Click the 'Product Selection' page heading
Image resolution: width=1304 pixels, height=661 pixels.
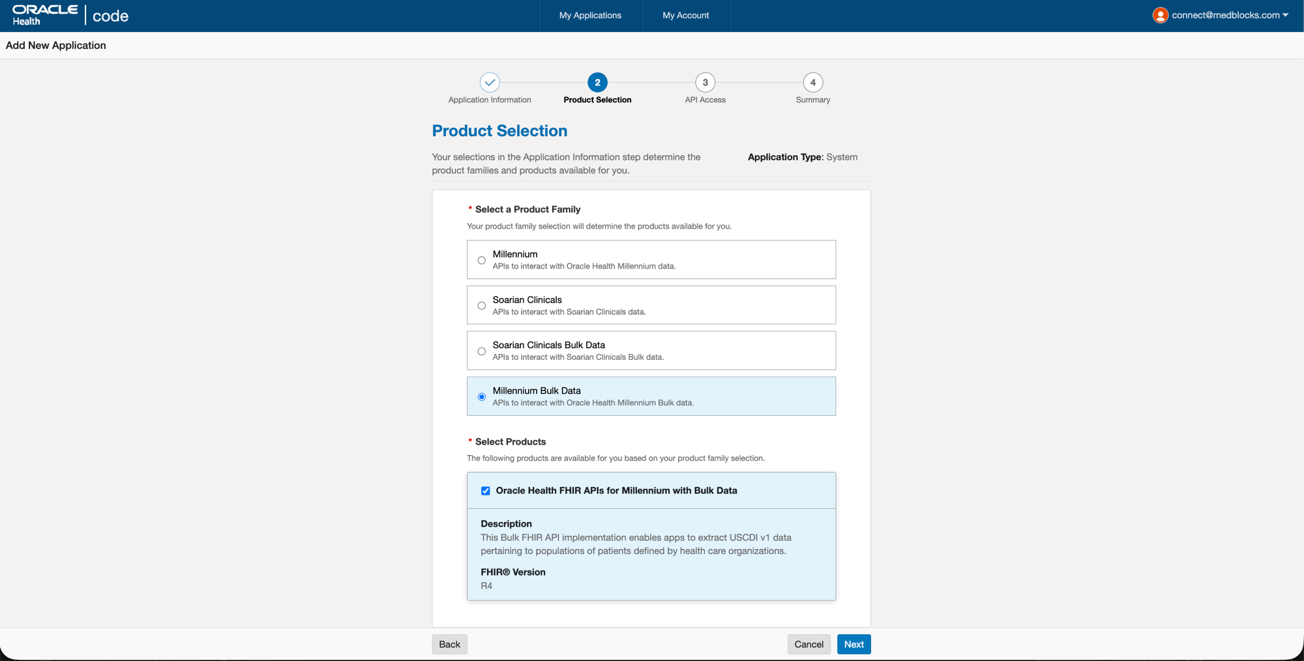pos(499,130)
